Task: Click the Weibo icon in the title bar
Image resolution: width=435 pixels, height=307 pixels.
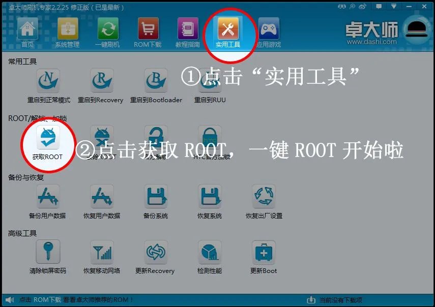Action: click(x=362, y=6)
